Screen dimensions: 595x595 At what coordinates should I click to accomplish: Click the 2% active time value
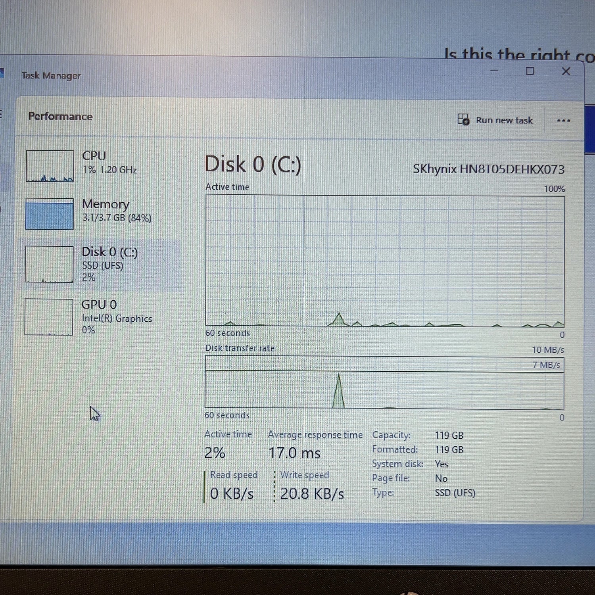pos(215,453)
